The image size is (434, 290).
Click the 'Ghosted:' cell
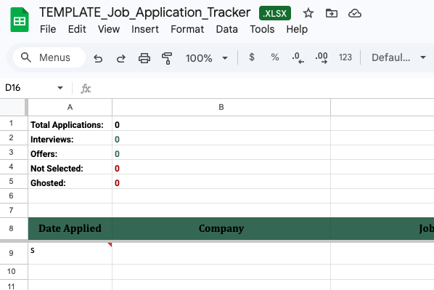70,182
